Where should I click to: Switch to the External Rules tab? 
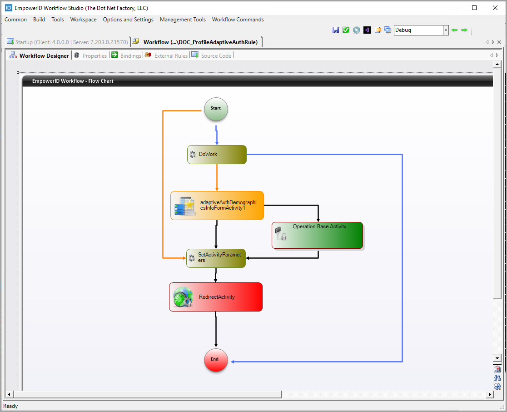tap(170, 55)
